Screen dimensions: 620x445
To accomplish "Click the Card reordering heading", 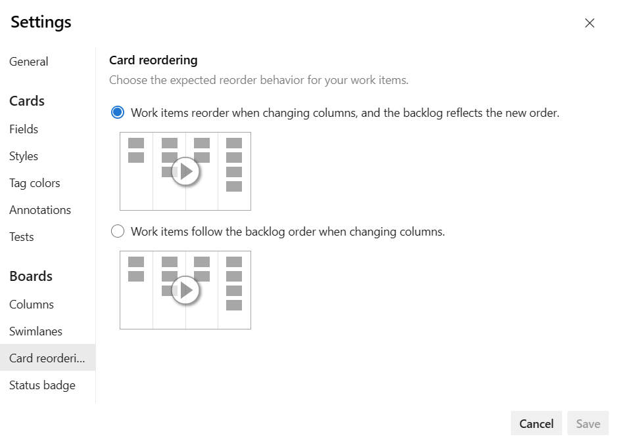I will point(153,60).
